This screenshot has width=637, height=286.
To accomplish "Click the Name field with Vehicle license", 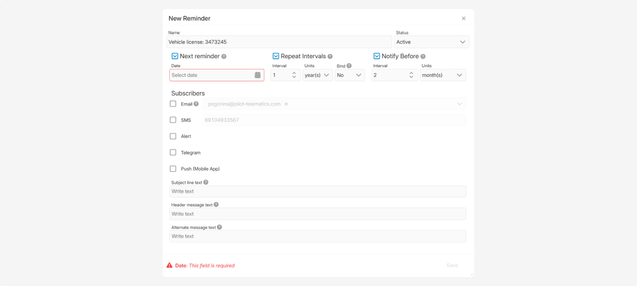I will [x=280, y=42].
